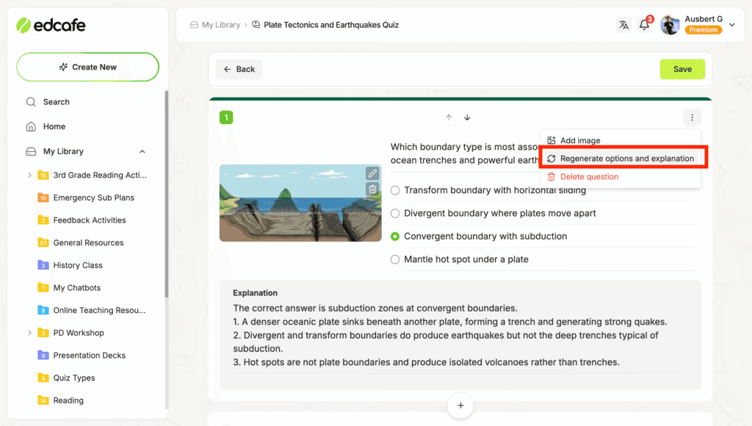
Task: Click the Save button
Action: click(x=682, y=69)
